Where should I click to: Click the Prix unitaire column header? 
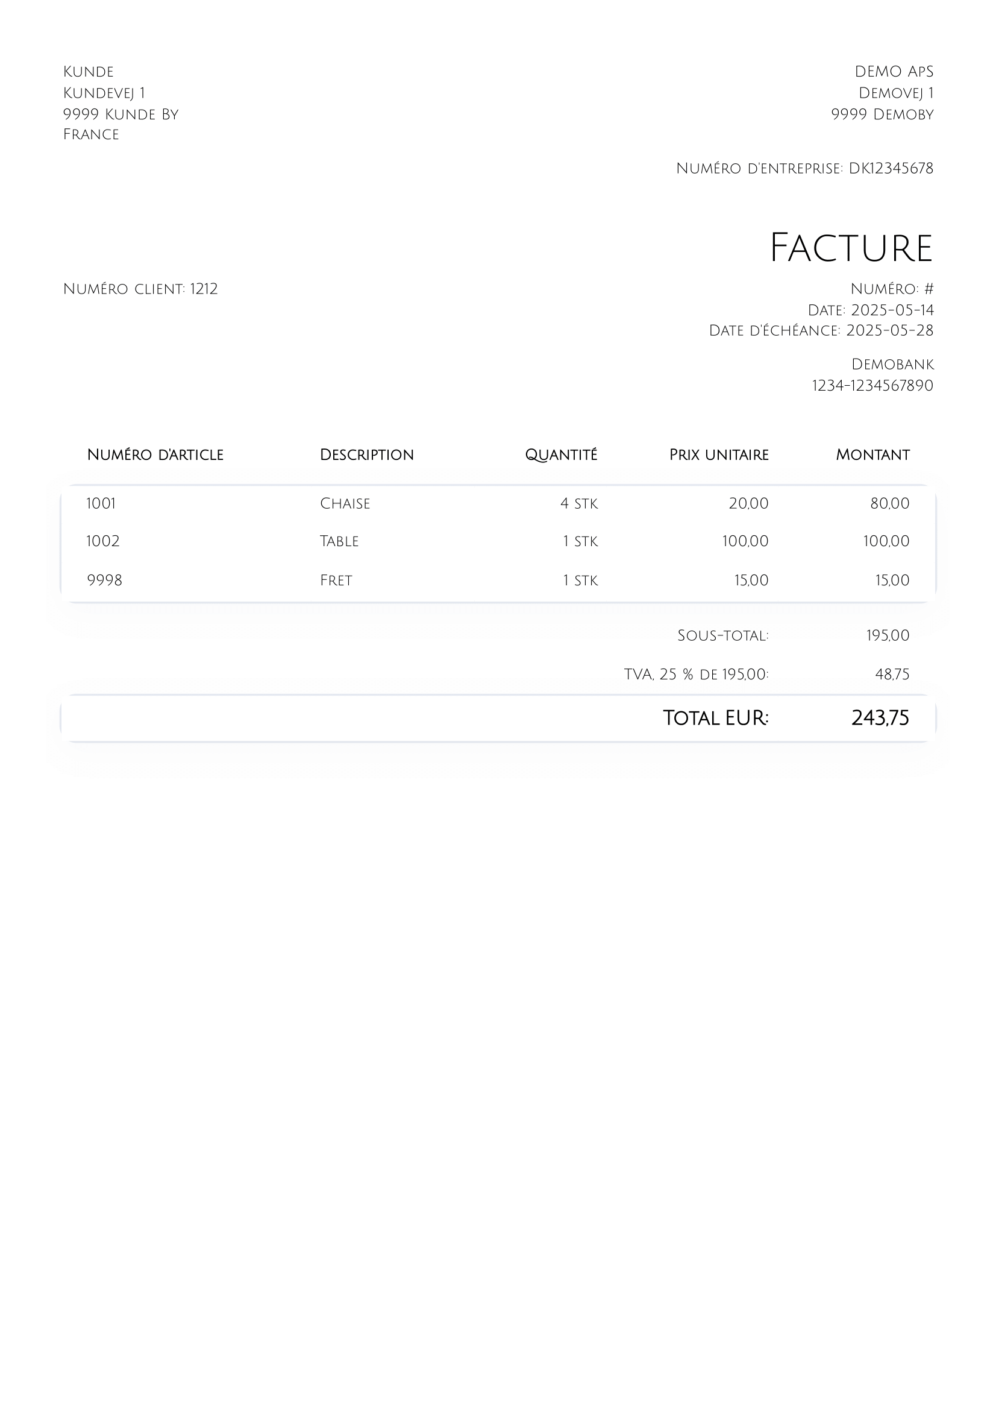click(719, 455)
